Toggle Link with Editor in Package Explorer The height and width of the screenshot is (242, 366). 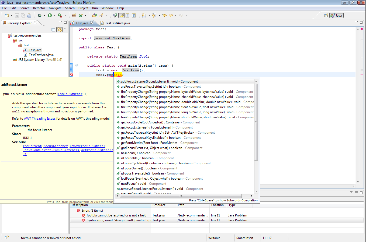tap(60, 30)
